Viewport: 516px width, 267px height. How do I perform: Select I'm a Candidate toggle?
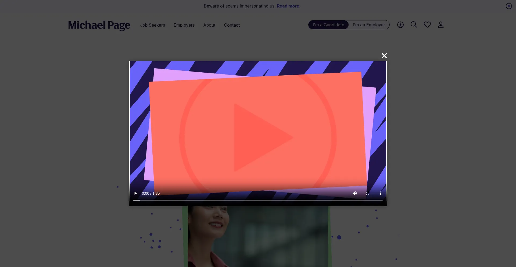point(328,25)
